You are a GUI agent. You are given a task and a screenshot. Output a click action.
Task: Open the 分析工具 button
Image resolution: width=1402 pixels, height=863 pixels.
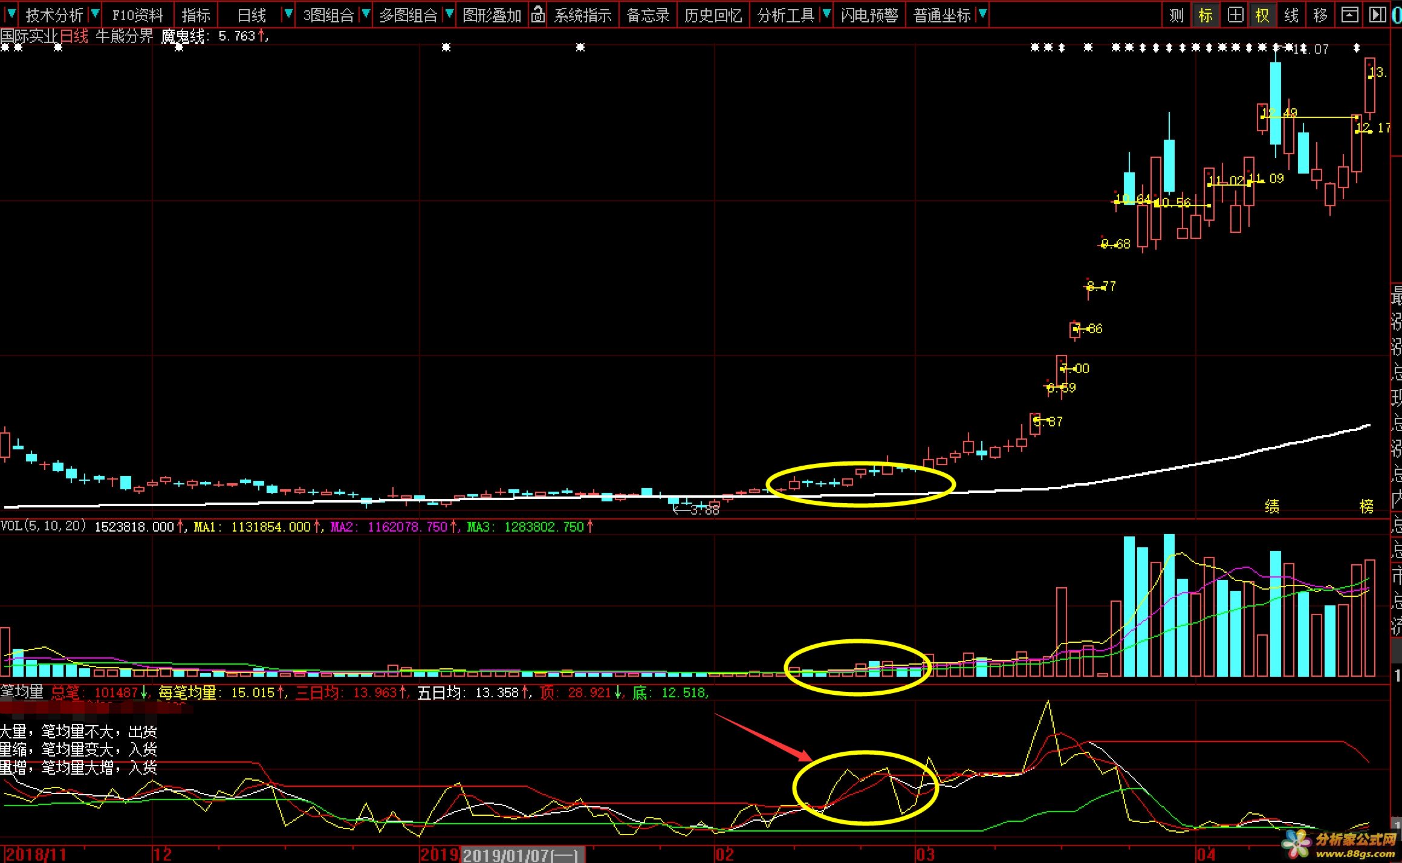(786, 15)
